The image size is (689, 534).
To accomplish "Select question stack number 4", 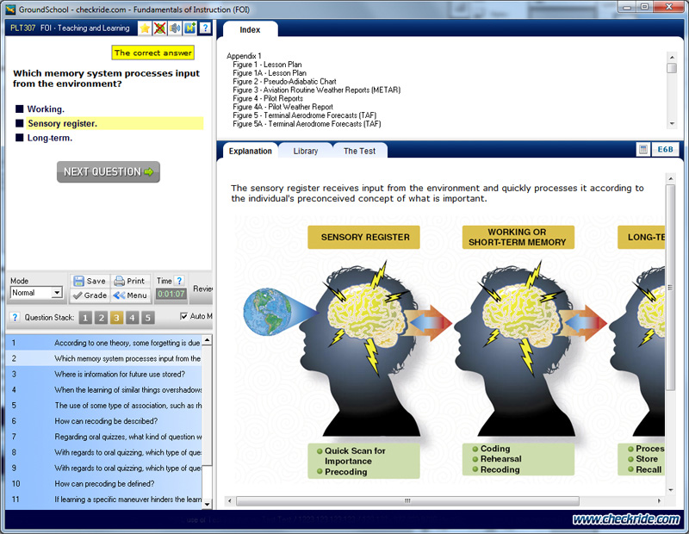I will click(132, 318).
